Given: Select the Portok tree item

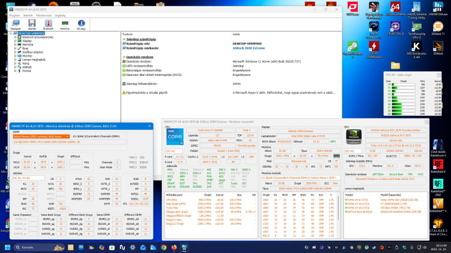Looking at the screenshot, I should 26,71.
